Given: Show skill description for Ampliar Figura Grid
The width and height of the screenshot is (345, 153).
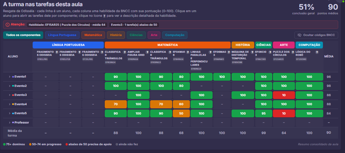Looking at the screenshot, I should (x=147, y=52).
